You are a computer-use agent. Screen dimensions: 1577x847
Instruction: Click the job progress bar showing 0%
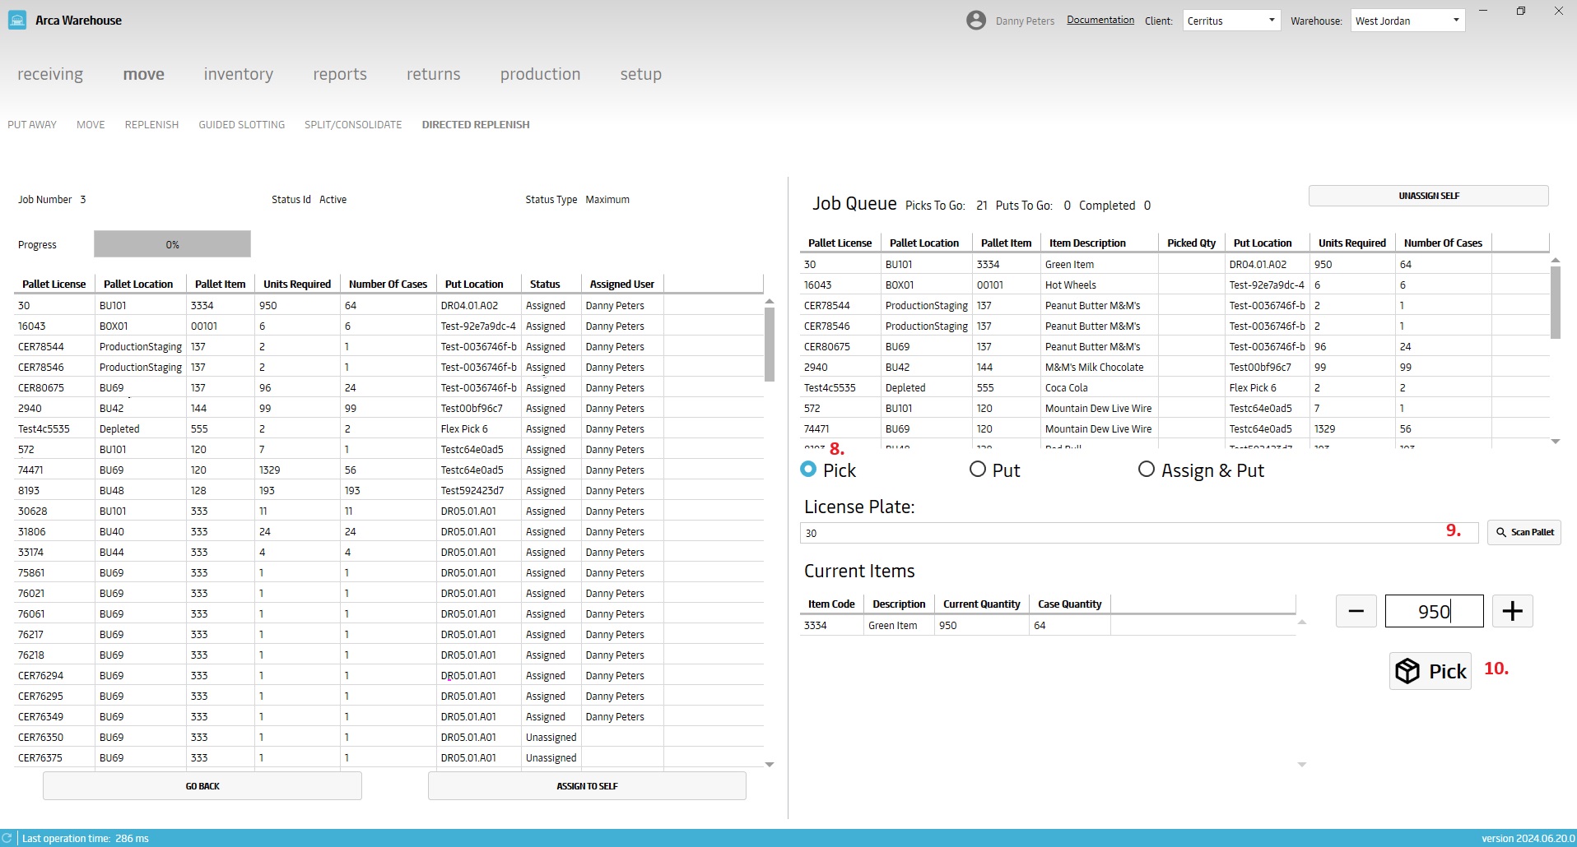172,244
